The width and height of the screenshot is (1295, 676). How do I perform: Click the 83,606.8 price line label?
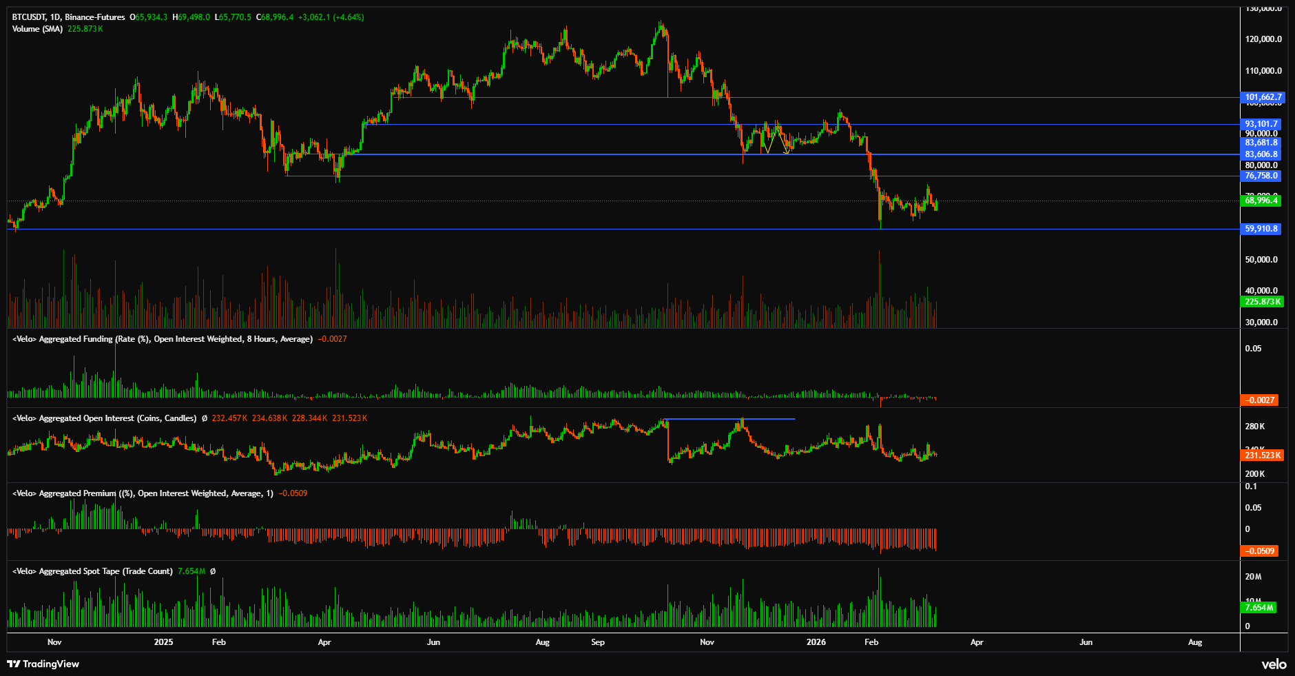[x=1261, y=154]
